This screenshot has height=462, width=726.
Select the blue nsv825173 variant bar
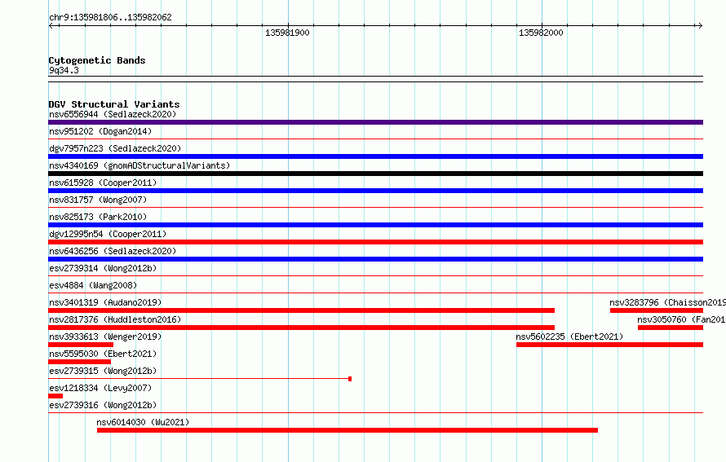[375, 225]
